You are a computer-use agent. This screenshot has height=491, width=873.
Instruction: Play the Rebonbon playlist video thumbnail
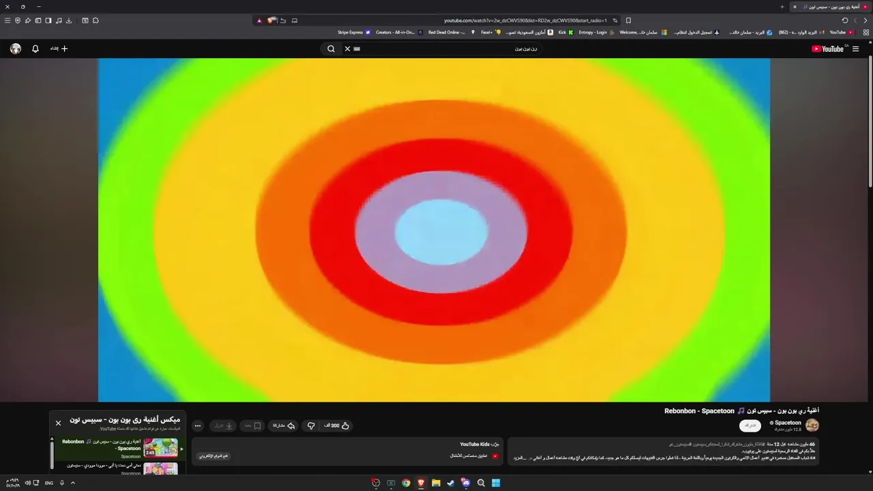tap(160, 448)
